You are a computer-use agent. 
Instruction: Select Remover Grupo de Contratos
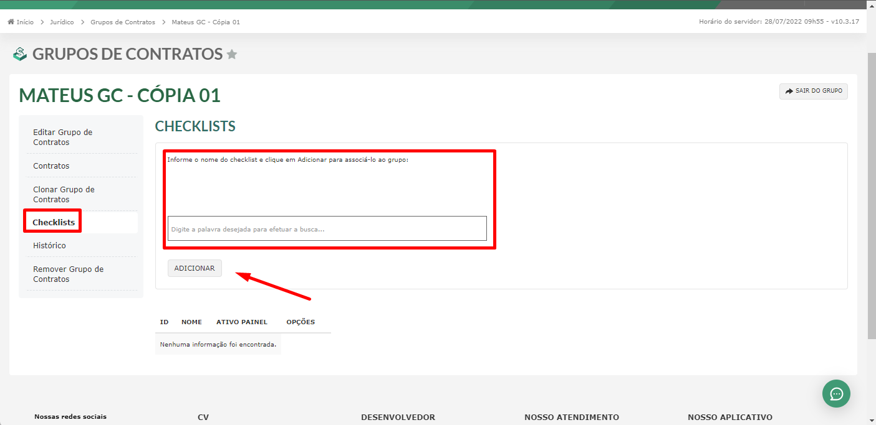point(81,274)
